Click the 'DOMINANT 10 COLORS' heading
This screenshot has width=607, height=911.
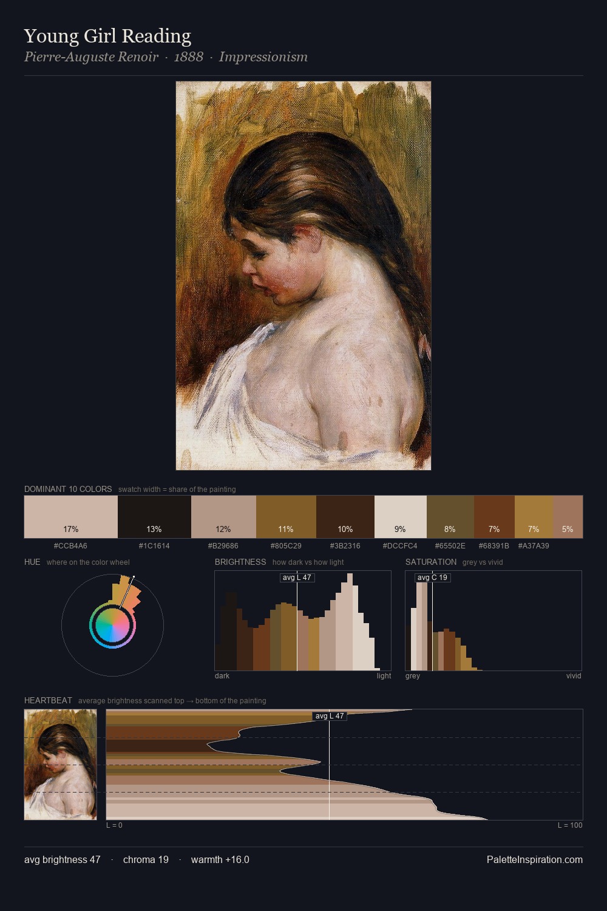(x=68, y=489)
